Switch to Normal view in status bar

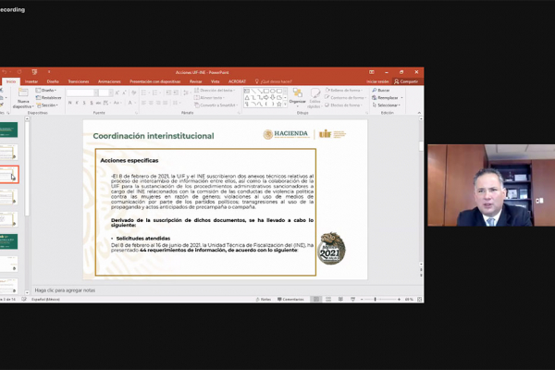(316, 300)
